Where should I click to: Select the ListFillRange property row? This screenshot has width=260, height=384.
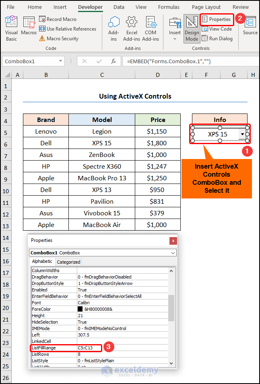pos(100,348)
